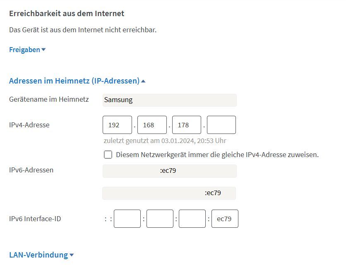The image size is (346, 272).
Task: Click the empty last IPv4 octet field
Action: point(222,124)
